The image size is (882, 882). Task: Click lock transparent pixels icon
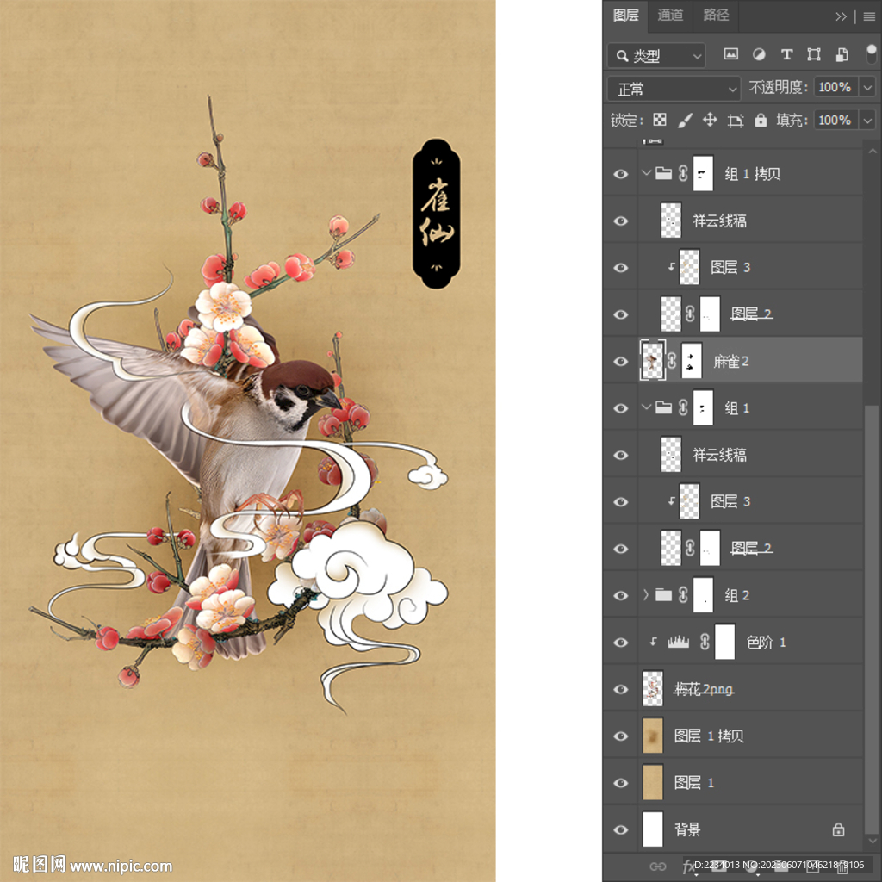[660, 121]
